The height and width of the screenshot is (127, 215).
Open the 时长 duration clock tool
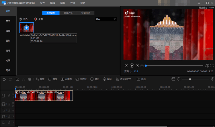95,79
